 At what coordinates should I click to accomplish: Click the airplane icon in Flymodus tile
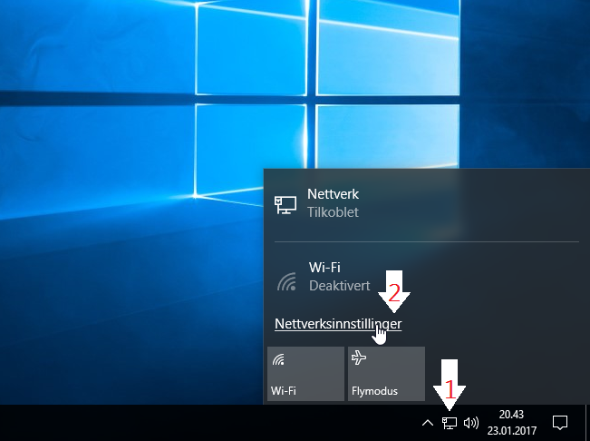pos(359,358)
